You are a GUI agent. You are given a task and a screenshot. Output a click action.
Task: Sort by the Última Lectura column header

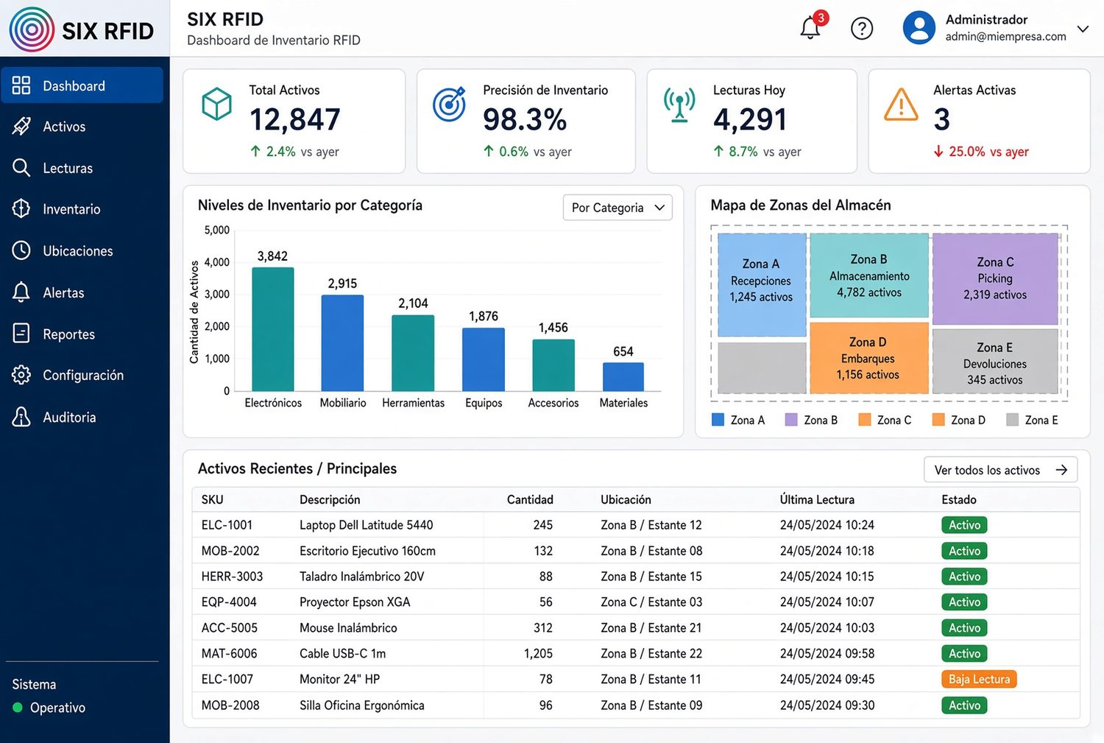[x=817, y=499]
